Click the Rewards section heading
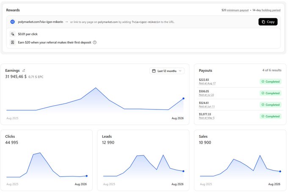The image size is (288, 193). [13, 10]
